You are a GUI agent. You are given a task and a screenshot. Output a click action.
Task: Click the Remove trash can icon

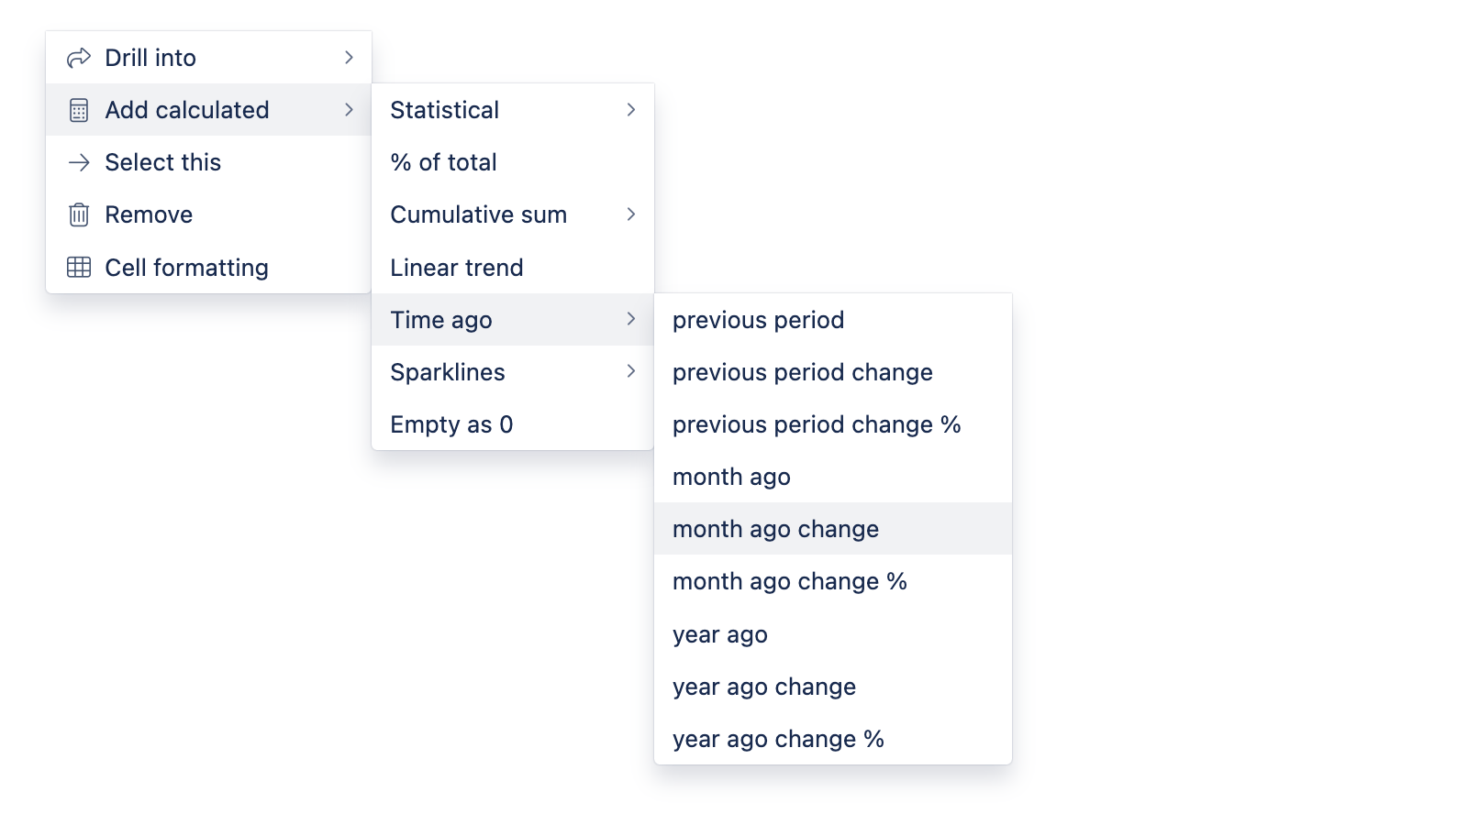[79, 214]
